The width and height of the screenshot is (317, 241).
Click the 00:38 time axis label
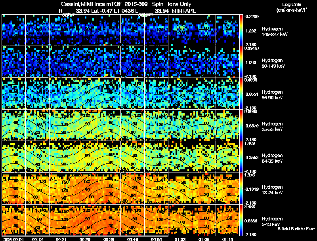[109, 239]
